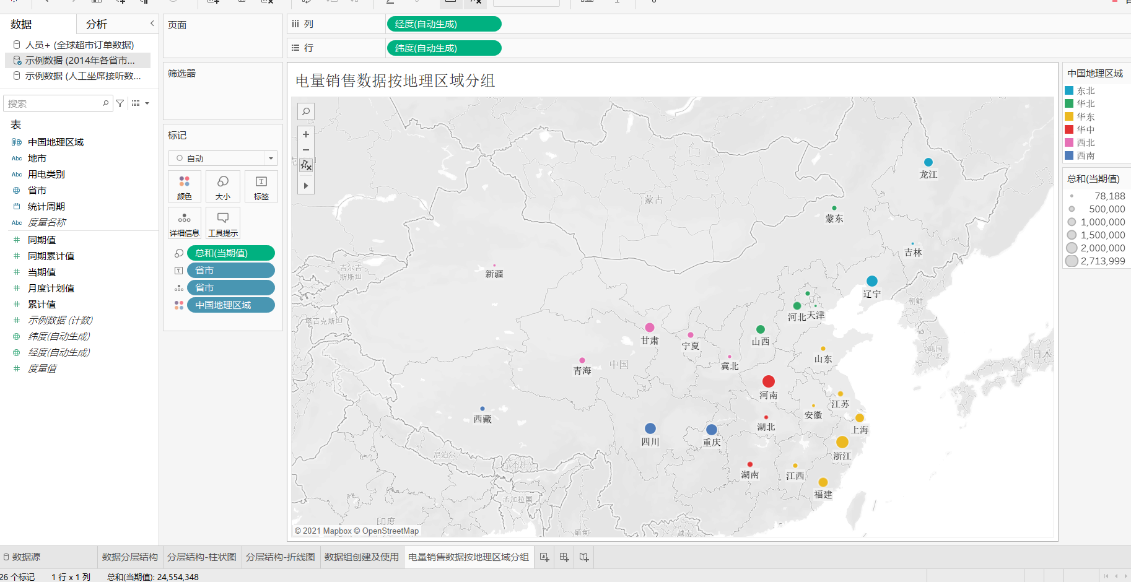Screen dimensions: 1131x582
Task: Click 西北 color legend swatch
Action: (x=1069, y=143)
